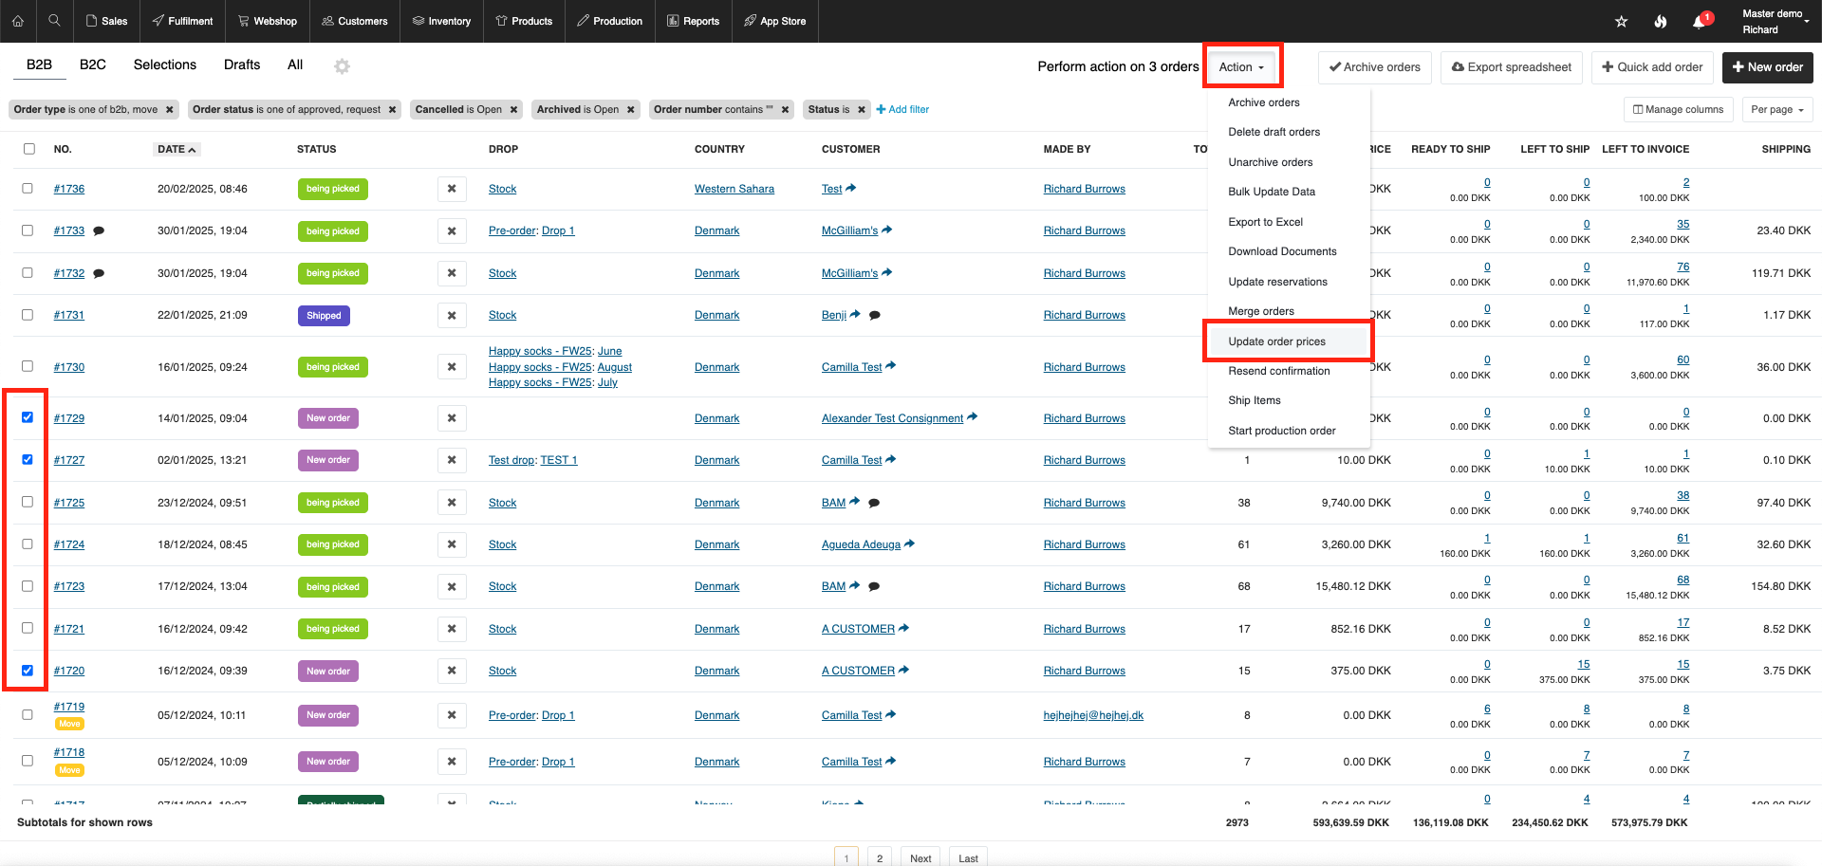The height and width of the screenshot is (866, 1822).
Task: Switch to the Selections tab
Action: click(x=165, y=64)
